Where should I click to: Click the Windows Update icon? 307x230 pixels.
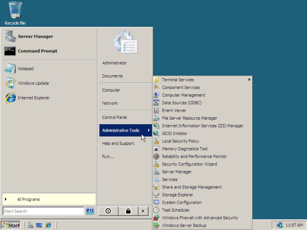tap(10, 83)
